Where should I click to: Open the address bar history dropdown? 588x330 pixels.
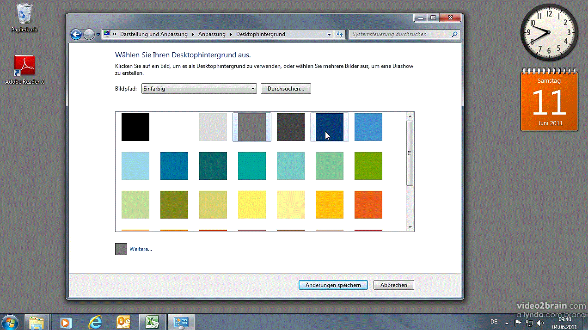point(329,34)
